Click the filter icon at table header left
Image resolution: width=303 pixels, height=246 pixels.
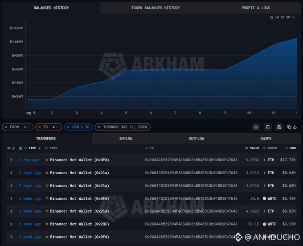pyautogui.click(x=9, y=148)
